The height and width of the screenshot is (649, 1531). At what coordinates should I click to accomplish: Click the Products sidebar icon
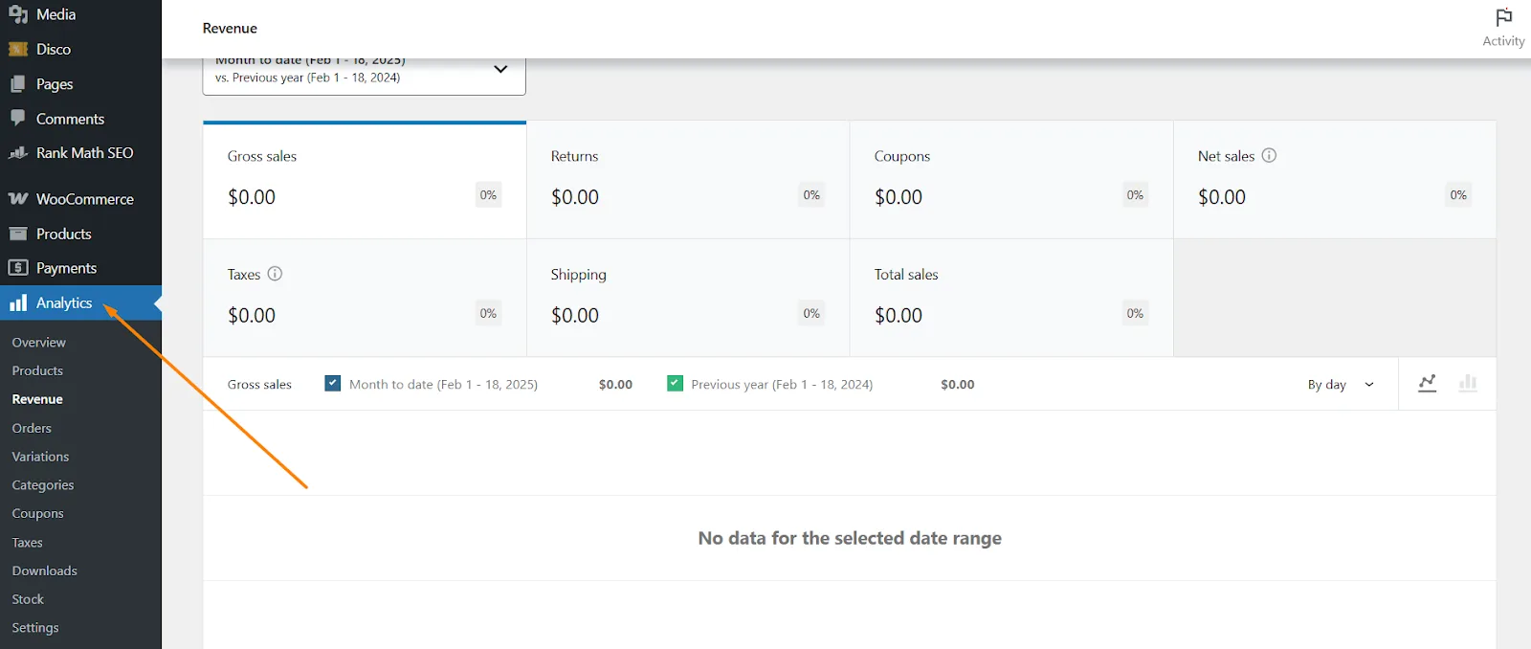click(x=18, y=234)
